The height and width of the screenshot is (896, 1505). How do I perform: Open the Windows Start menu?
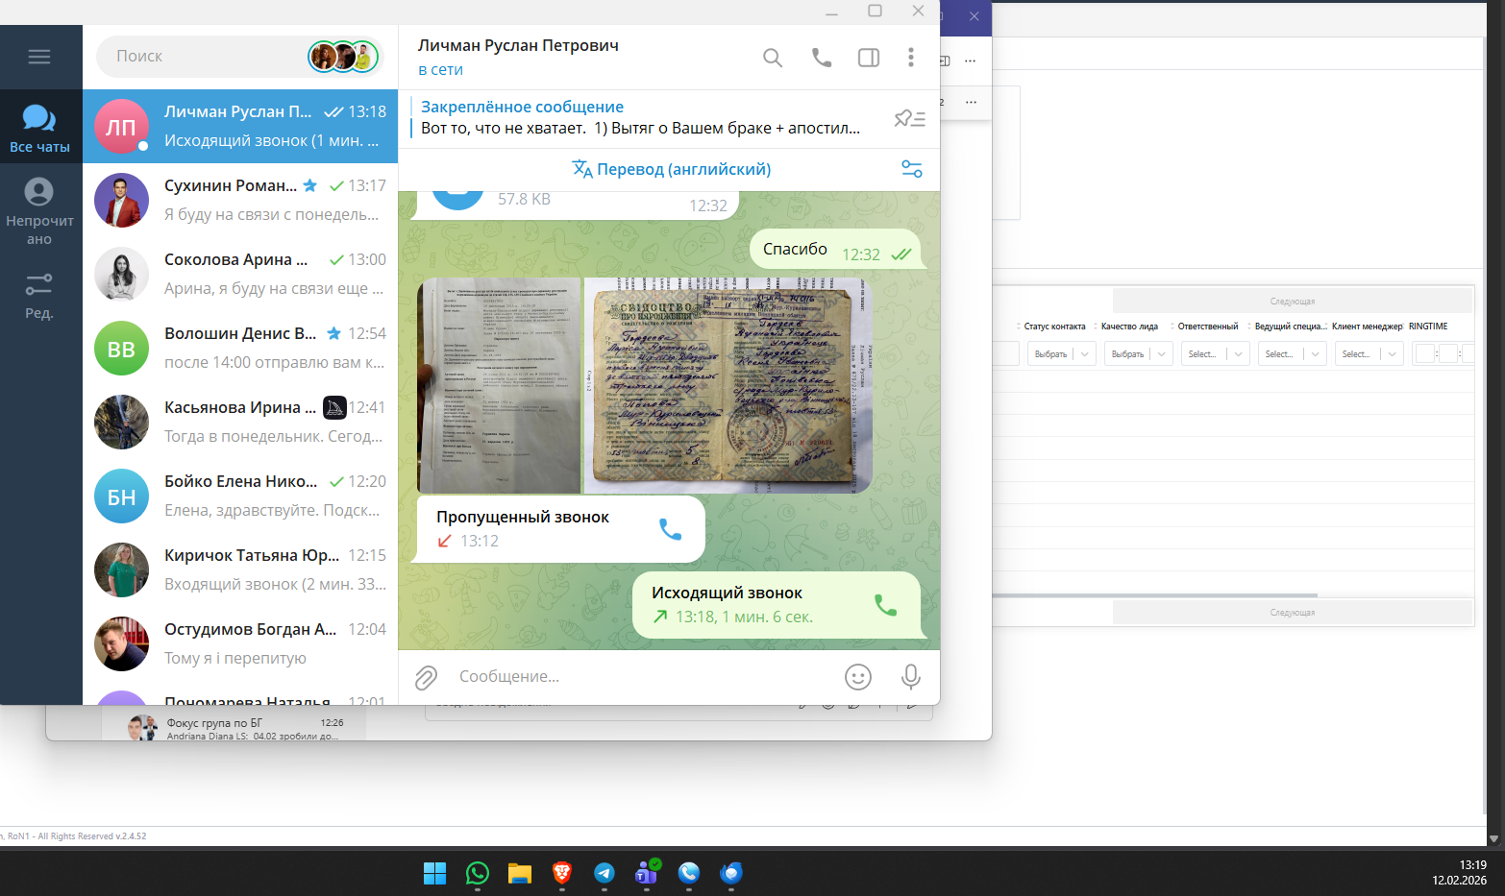(434, 873)
